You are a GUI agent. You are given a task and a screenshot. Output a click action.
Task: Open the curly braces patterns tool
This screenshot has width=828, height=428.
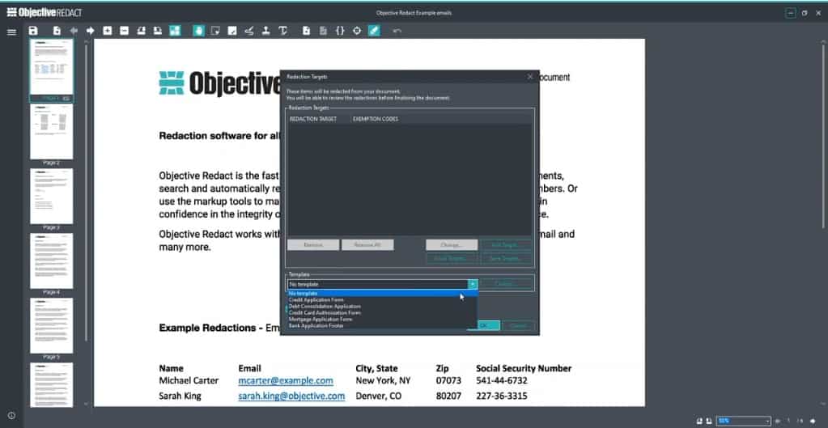click(340, 31)
